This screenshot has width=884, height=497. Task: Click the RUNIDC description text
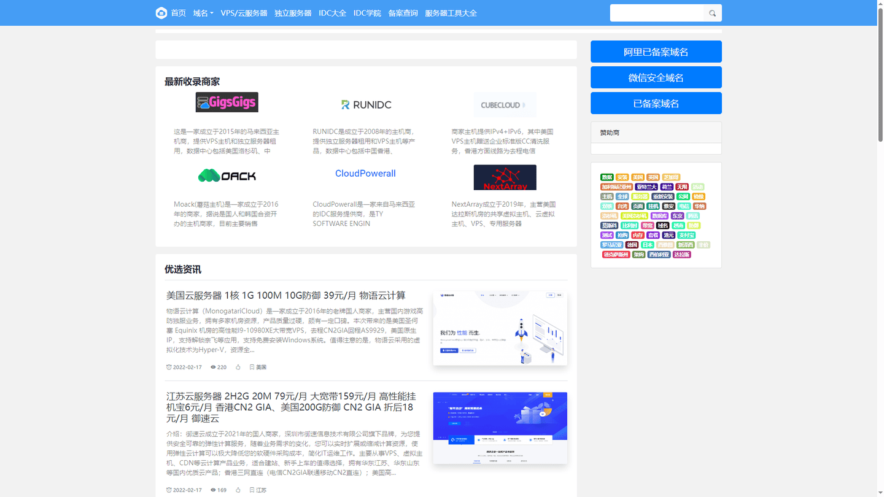pyautogui.click(x=365, y=141)
